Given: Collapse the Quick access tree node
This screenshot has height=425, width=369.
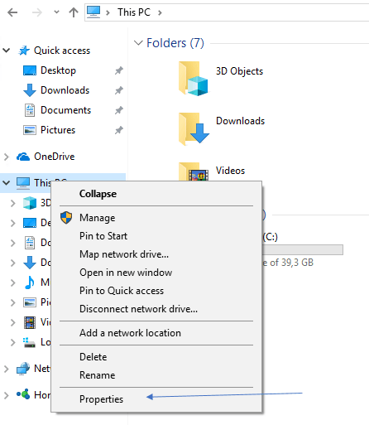Looking at the screenshot, I should (7, 51).
